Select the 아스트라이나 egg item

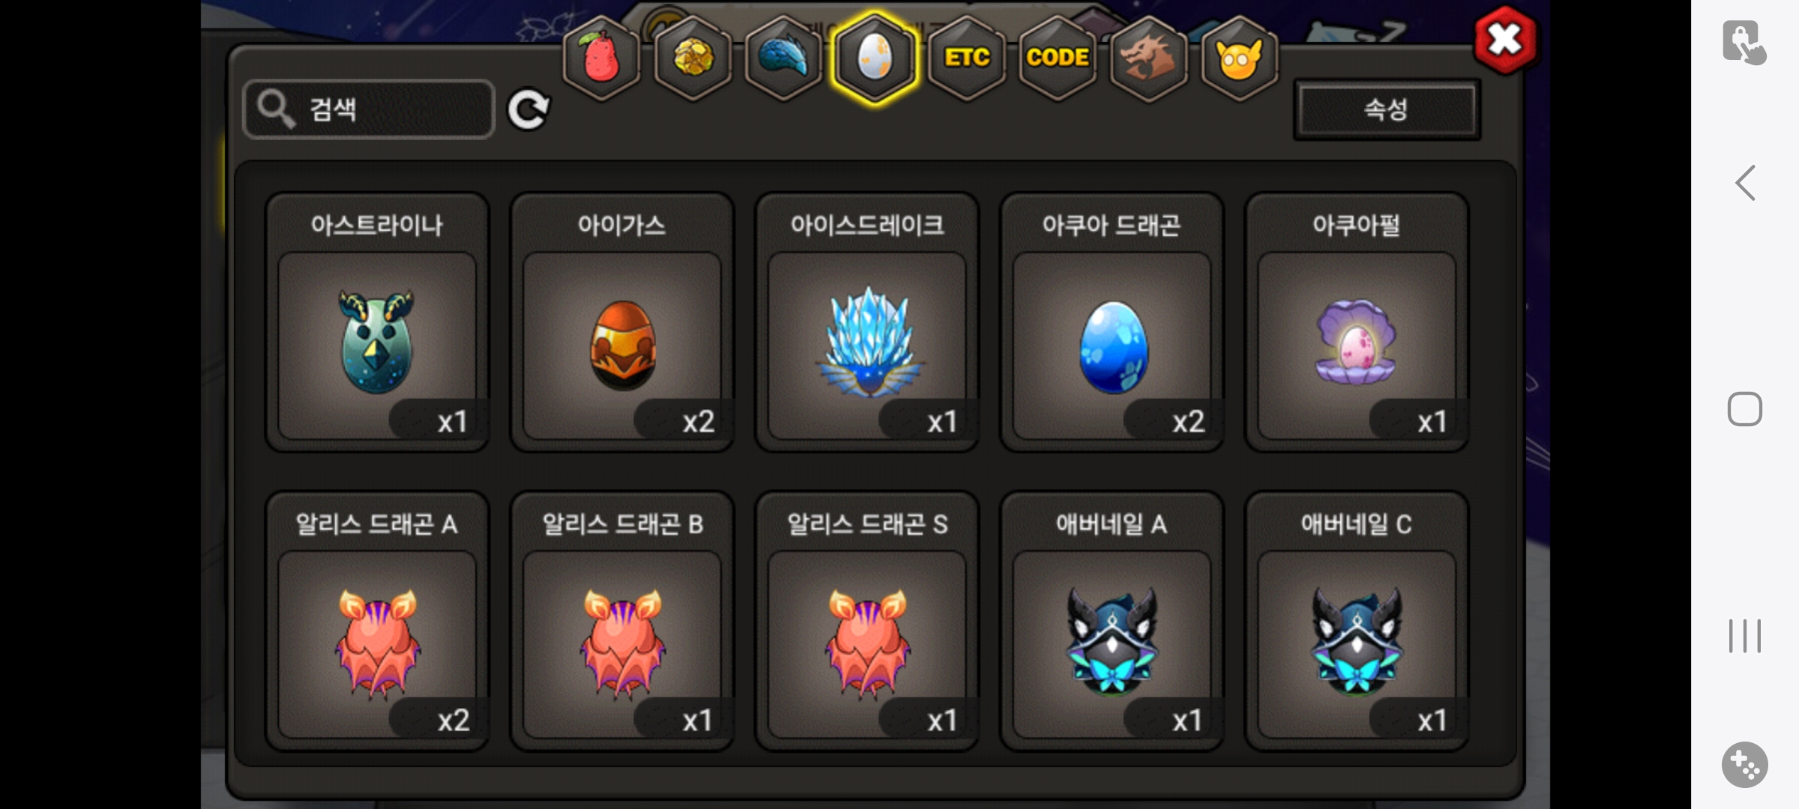click(377, 322)
